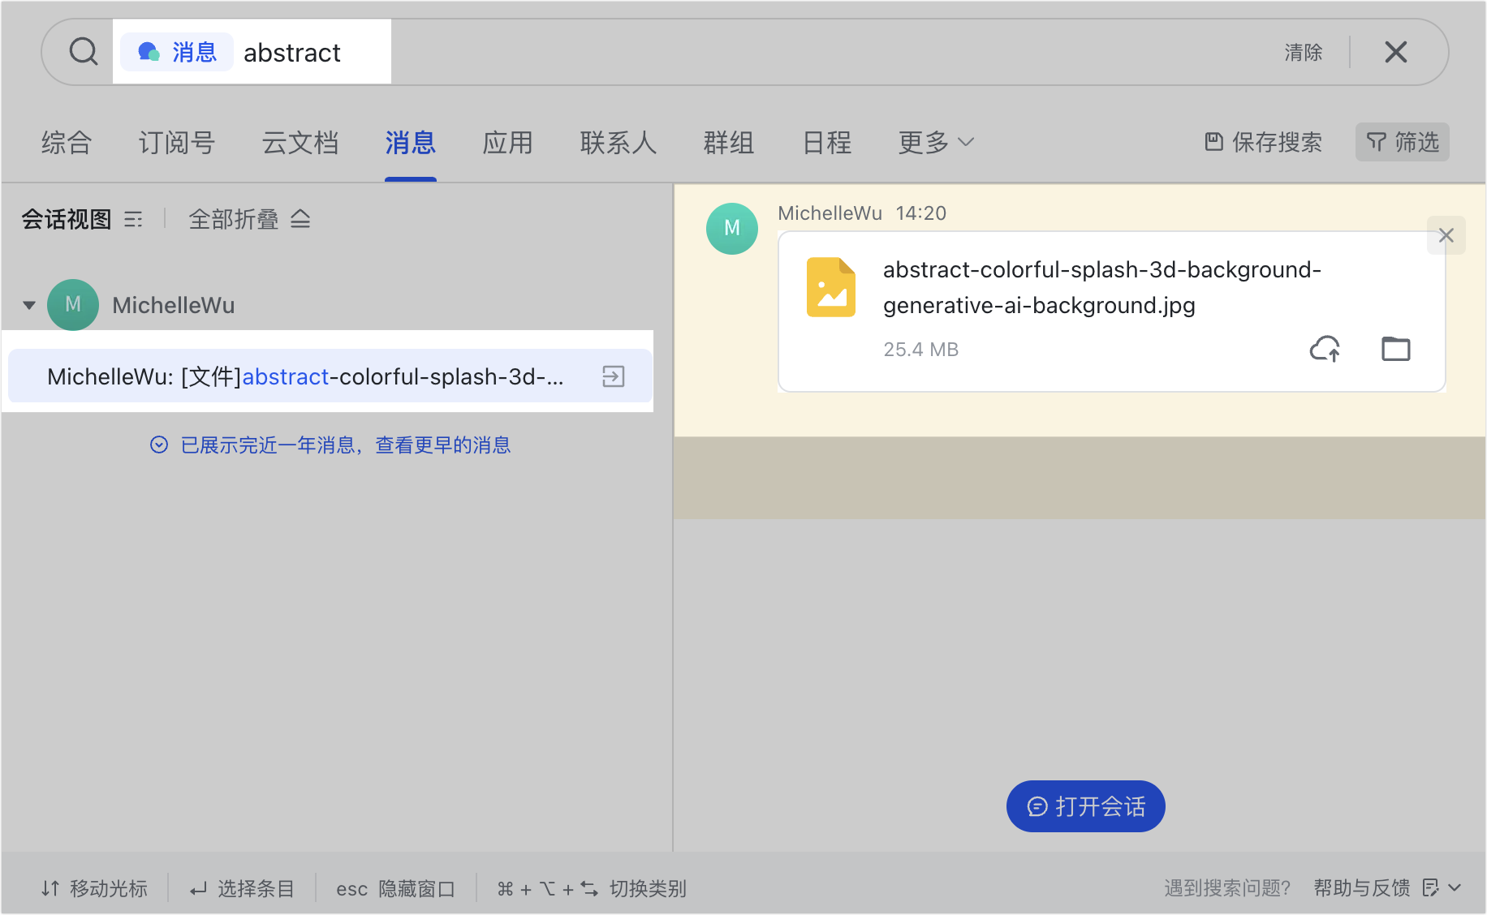Image resolution: width=1487 pixels, height=915 pixels.
Task: Click the yellow image file icon on the card
Action: (830, 286)
